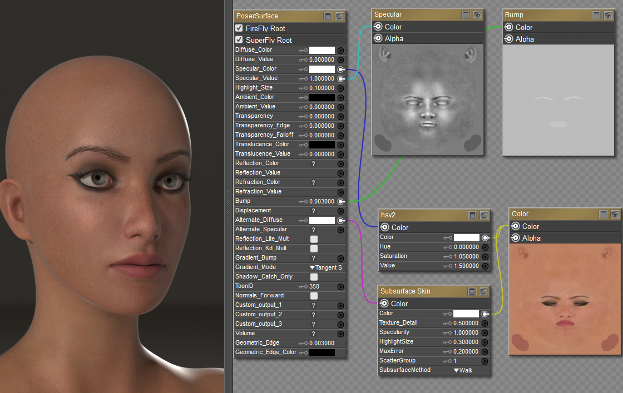Toggle parameter list icon on hsv2 node
The height and width of the screenshot is (393, 623).
click(x=473, y=215)
